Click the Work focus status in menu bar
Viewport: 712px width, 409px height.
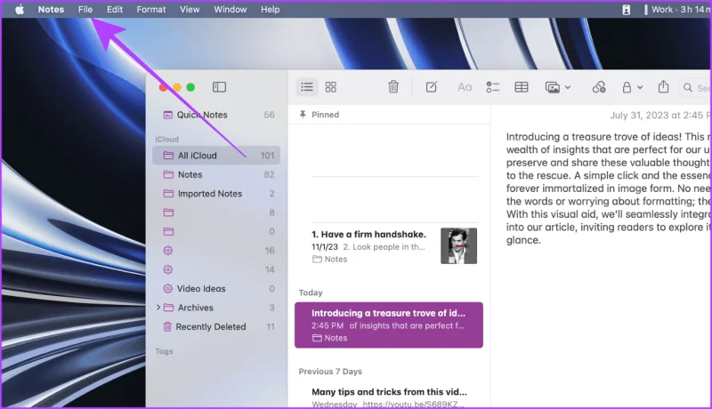pos(677,9)
